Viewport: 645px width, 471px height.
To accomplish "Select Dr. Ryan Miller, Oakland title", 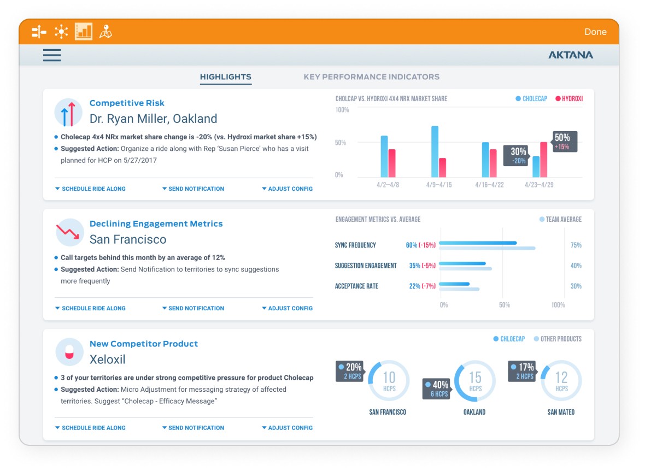I will pos(154,119).
